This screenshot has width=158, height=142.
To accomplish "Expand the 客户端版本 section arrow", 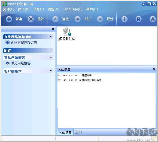I will tap(51, 71).
